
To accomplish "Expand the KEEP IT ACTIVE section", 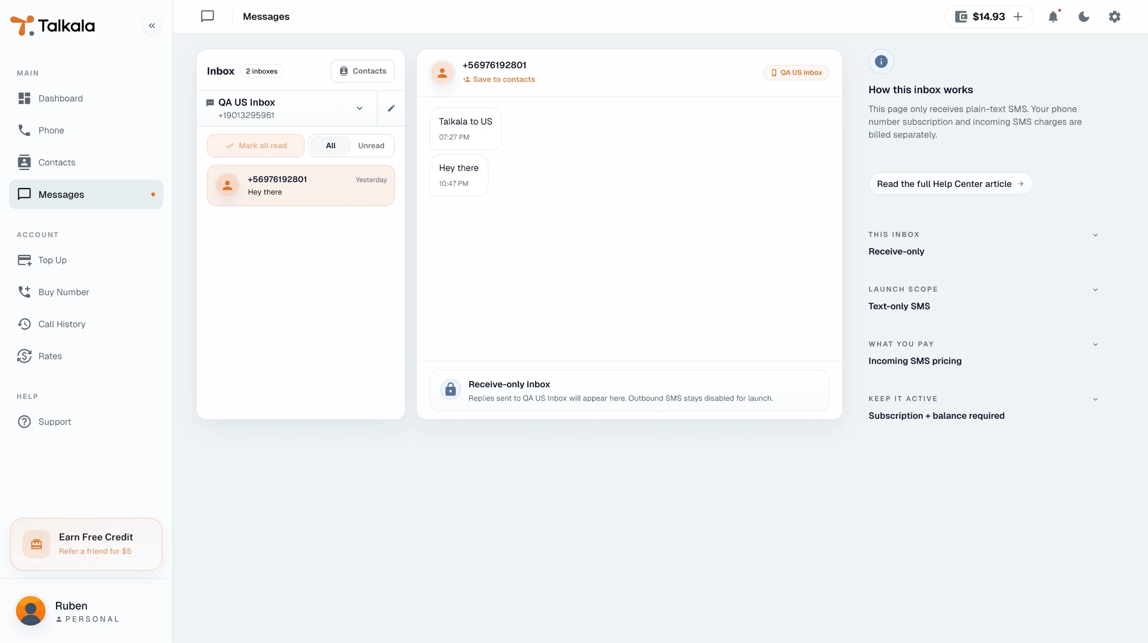I will pyautogui.click(x=1095, y=399).
